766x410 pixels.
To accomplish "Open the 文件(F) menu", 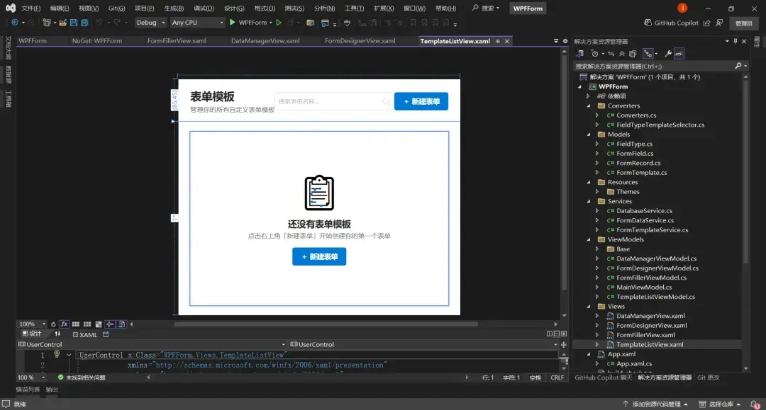I will [30, 8].
